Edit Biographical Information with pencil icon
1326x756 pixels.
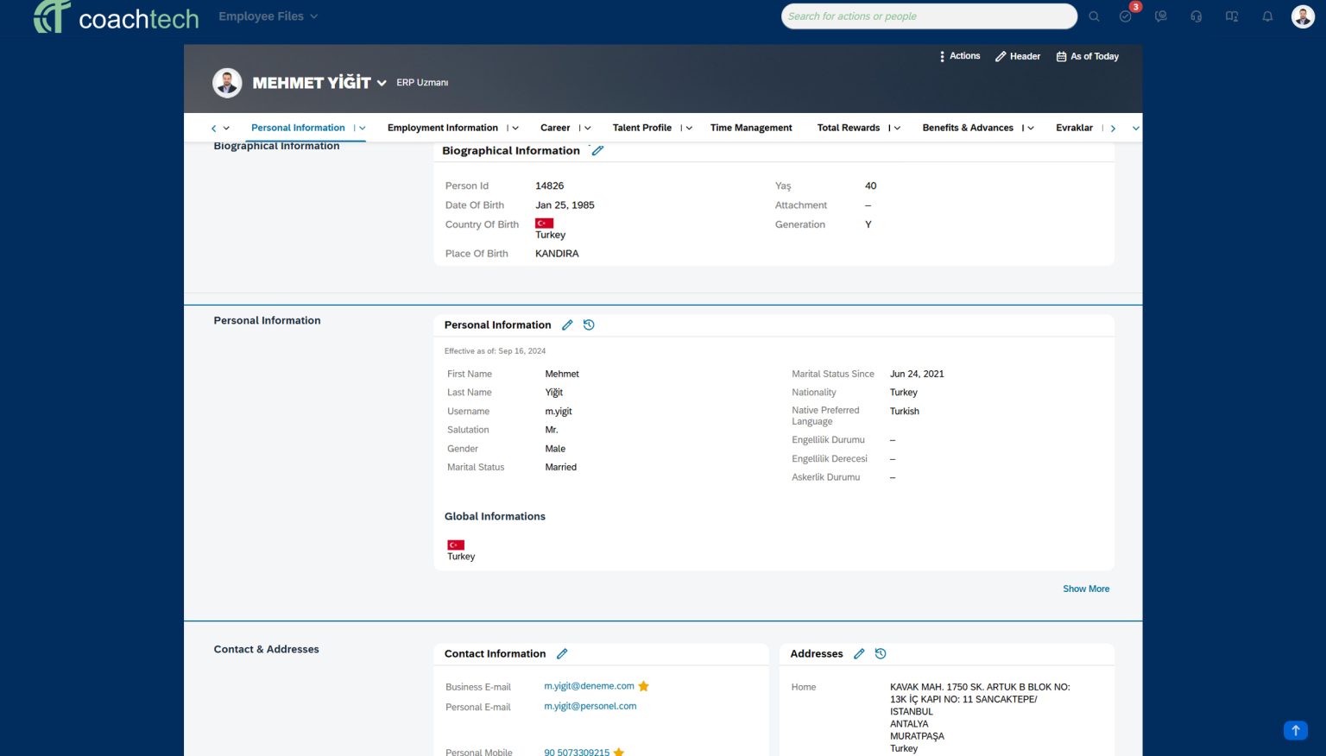pos(597,150)
